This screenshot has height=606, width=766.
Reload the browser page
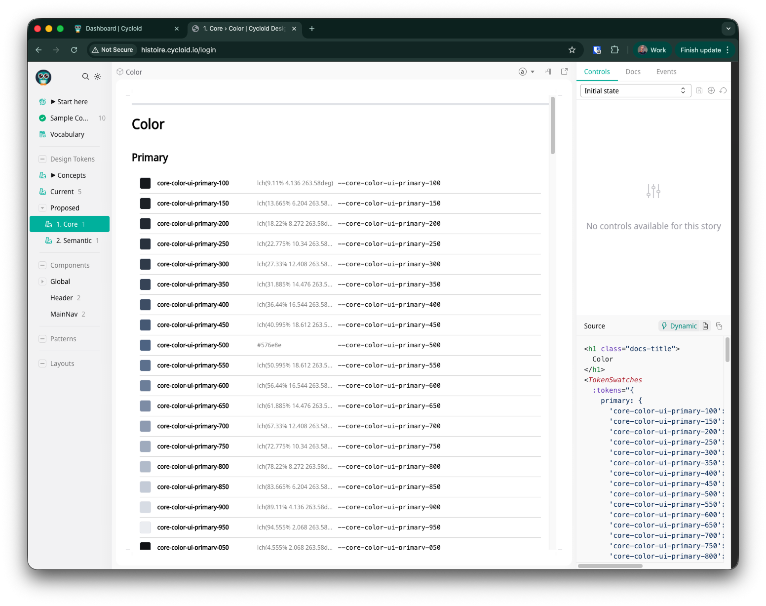click(x=74, y=50)
